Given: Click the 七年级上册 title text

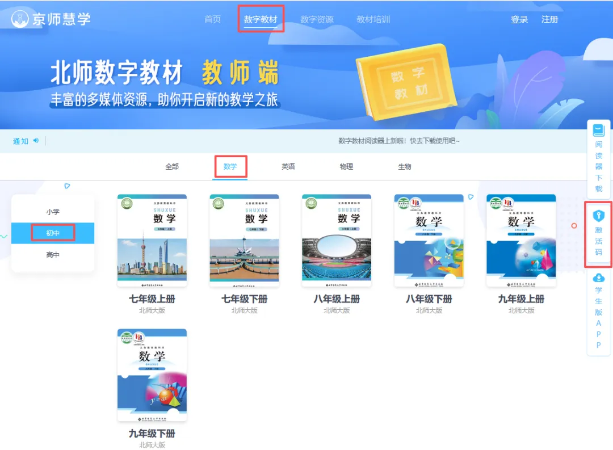Looking at the screenshot, I should pyautogui.click(x=152, y=299).
